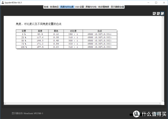Click the 对比度 column header
This screenshot has height=119, width=168.
tap(73, 31)
